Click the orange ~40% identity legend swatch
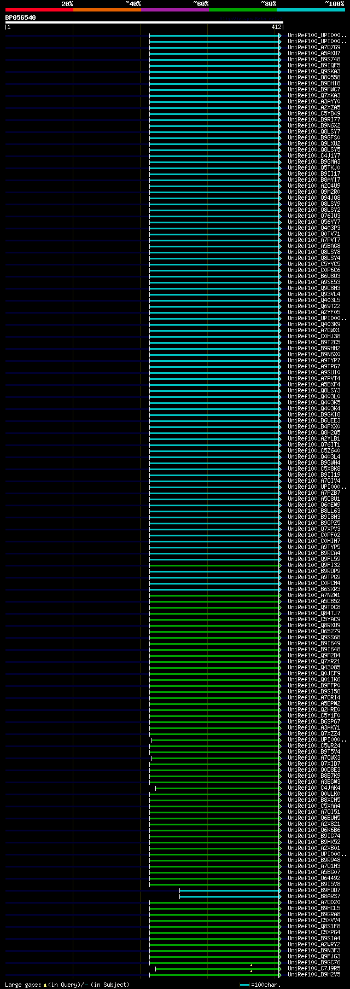This screenshot has height=989, width=350. pos(107,10)
